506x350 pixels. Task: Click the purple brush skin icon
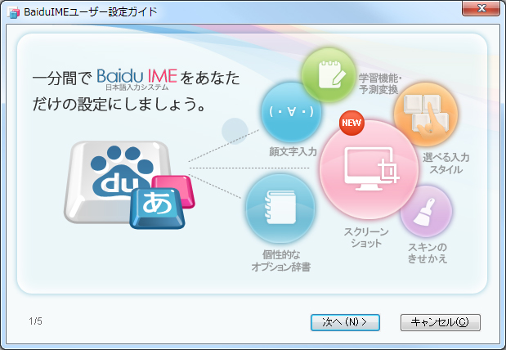tap(426, 211)
